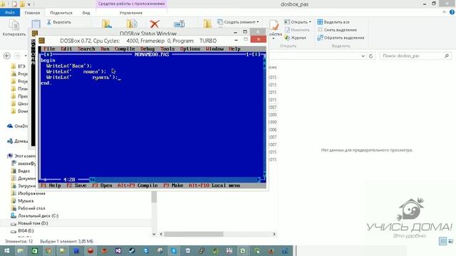The width and height of the screenshot is (456, 256).
Task: Open Visual Studio from the taskbar
Action: click(118, 250)
